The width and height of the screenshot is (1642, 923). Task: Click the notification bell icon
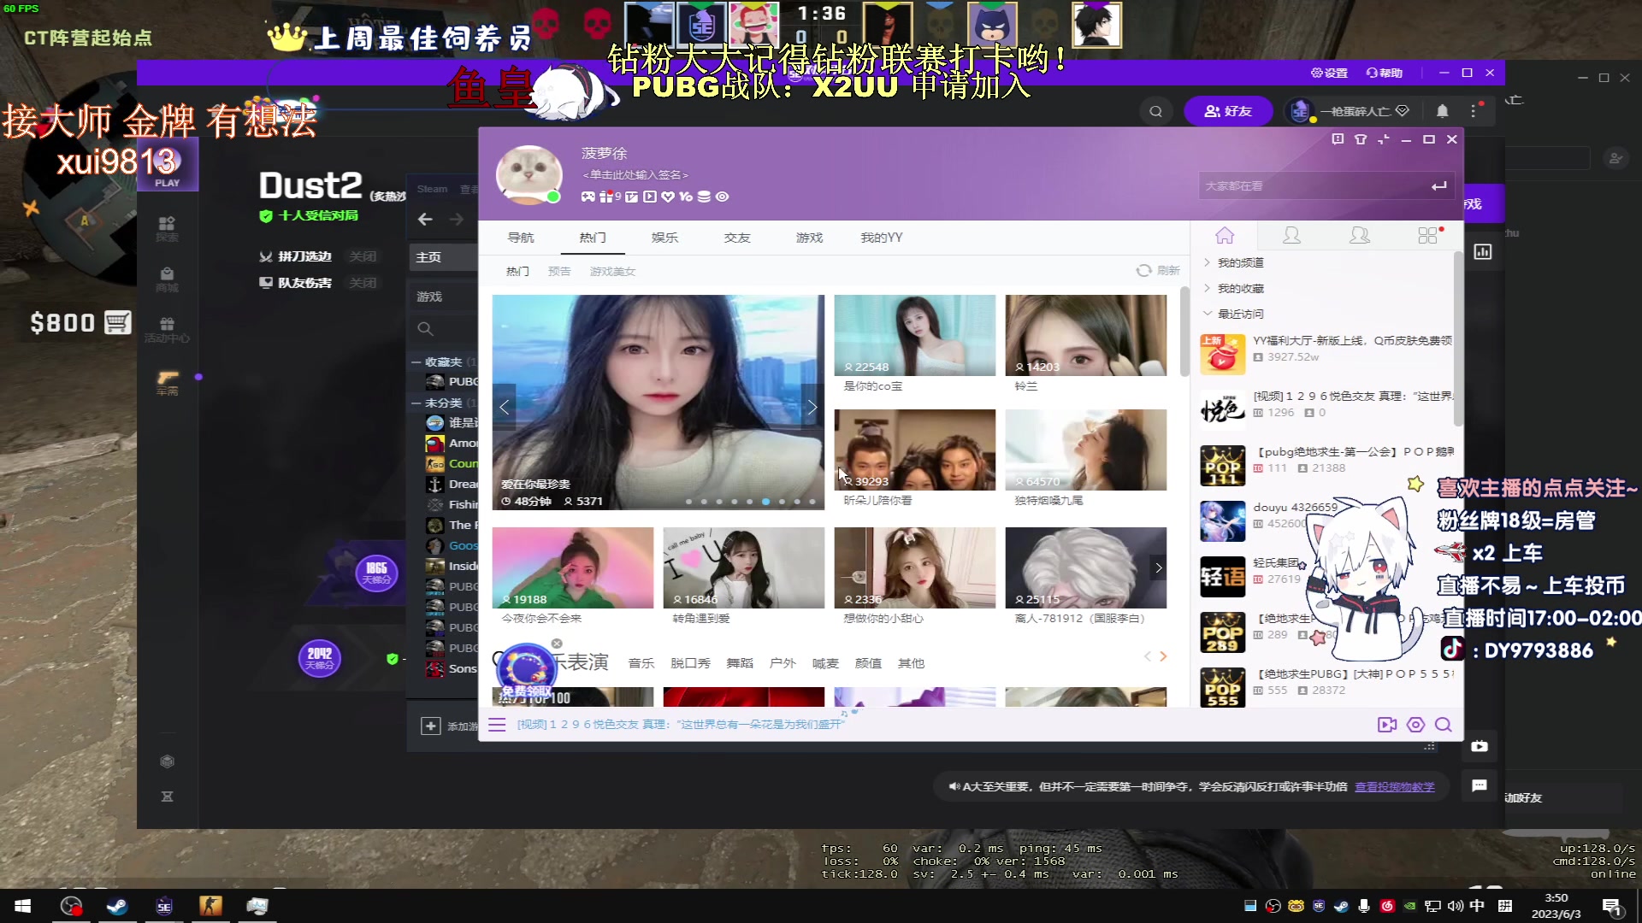point(1443,111)
